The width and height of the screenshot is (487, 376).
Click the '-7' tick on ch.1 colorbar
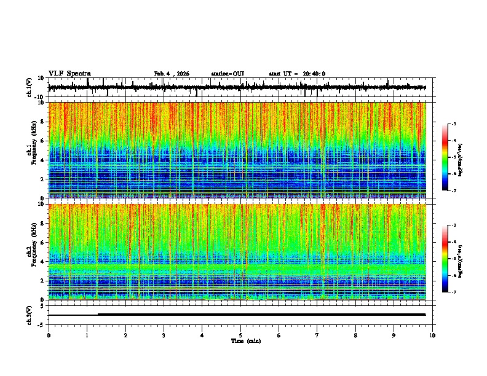point(454,190)
